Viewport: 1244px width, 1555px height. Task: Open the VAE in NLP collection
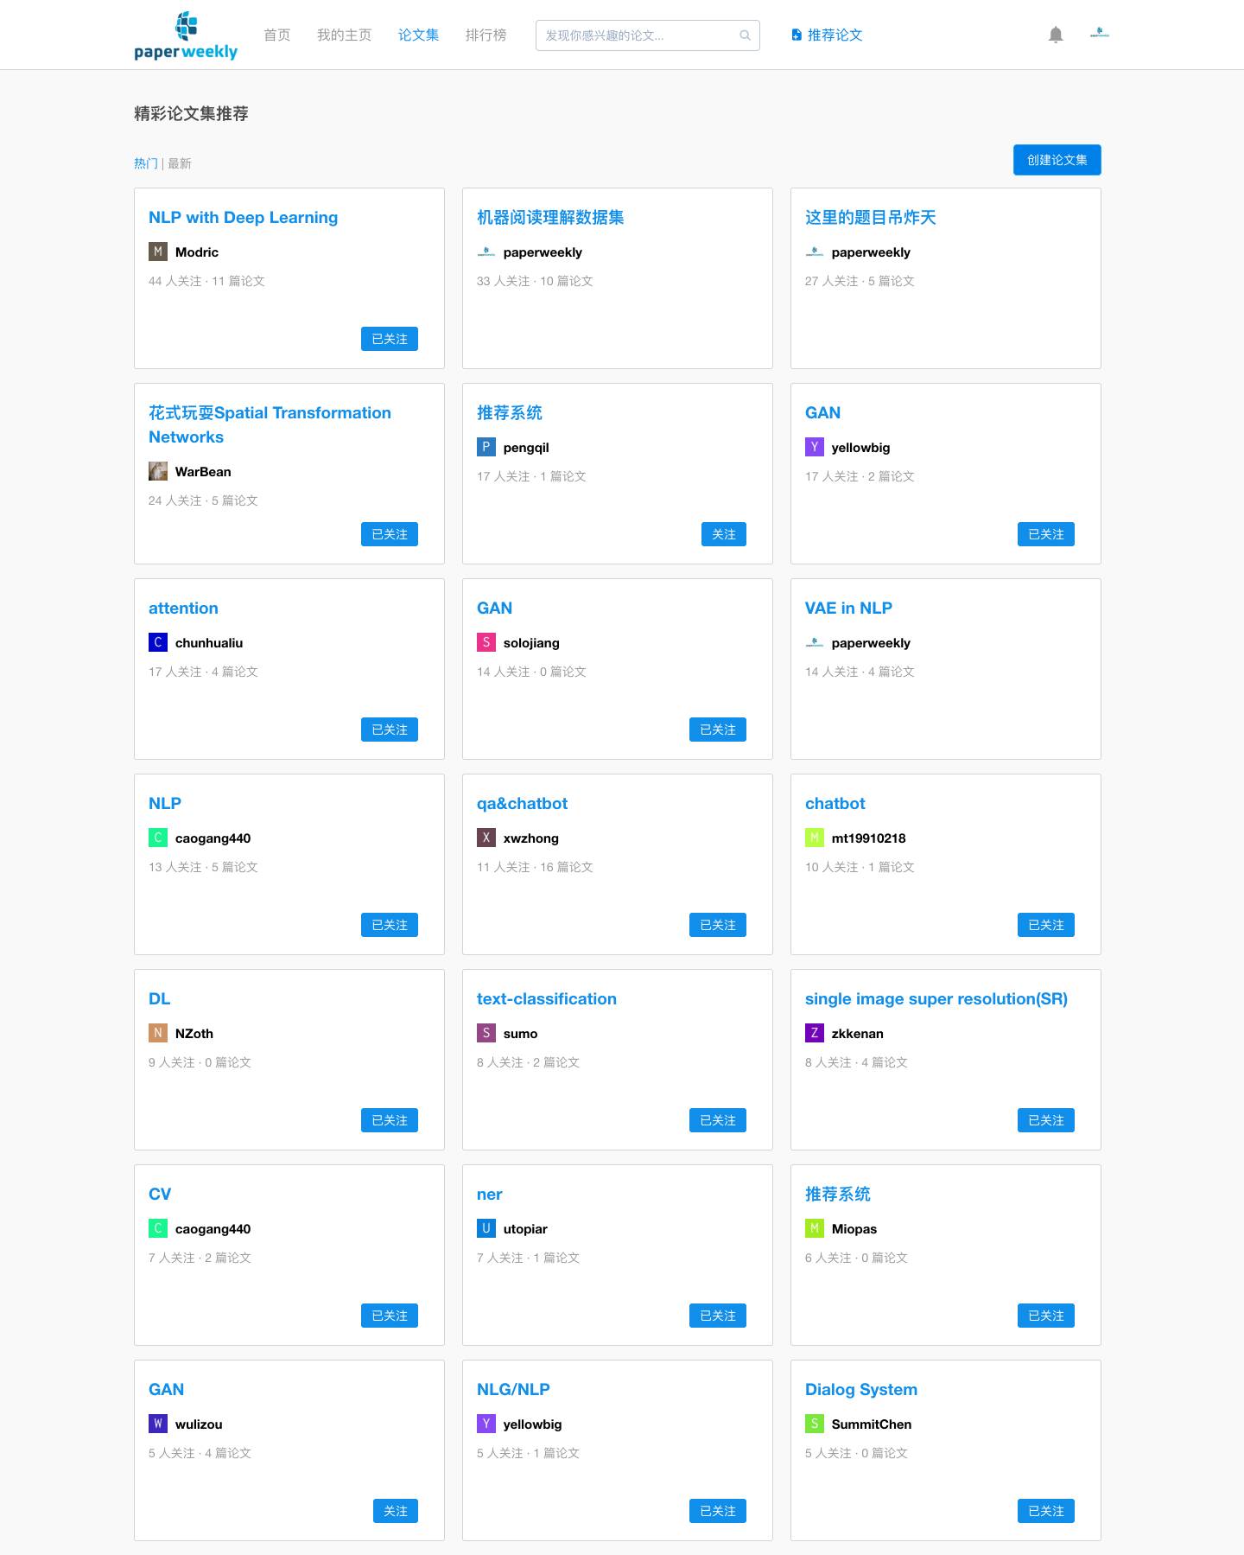click(x=848, y=609)
